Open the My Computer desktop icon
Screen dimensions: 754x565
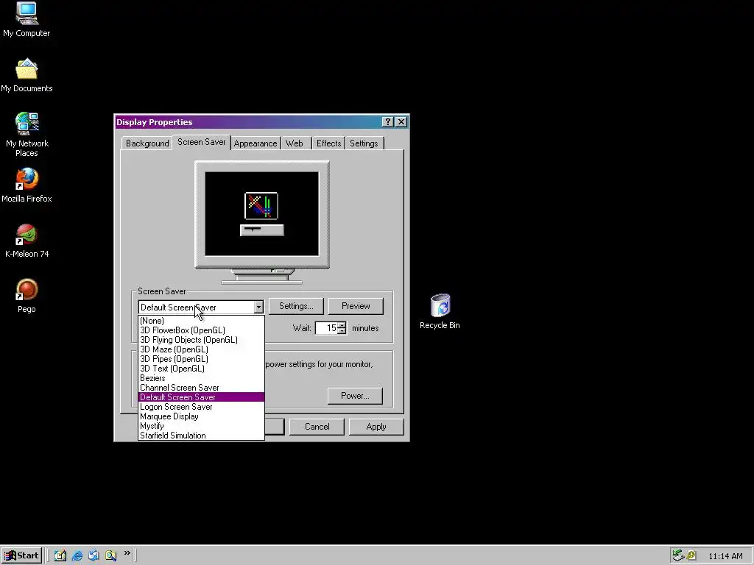pos(27,20)
